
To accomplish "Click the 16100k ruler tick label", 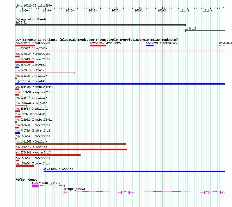I will point(185,10).
